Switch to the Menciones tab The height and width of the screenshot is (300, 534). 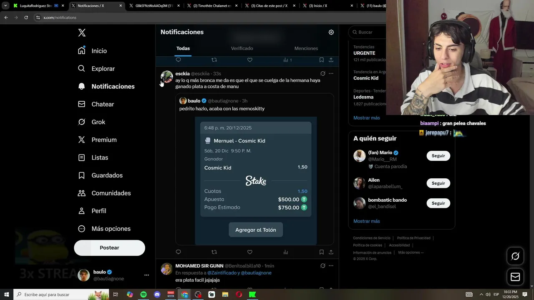(306, 48)
